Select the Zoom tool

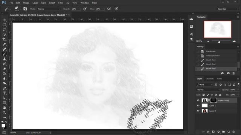4,112
